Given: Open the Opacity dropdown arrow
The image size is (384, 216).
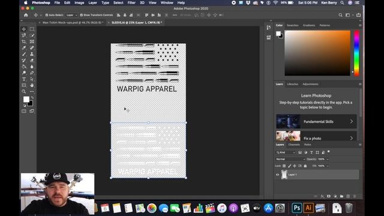Looking at the screenshot, I should click(328, 159).
